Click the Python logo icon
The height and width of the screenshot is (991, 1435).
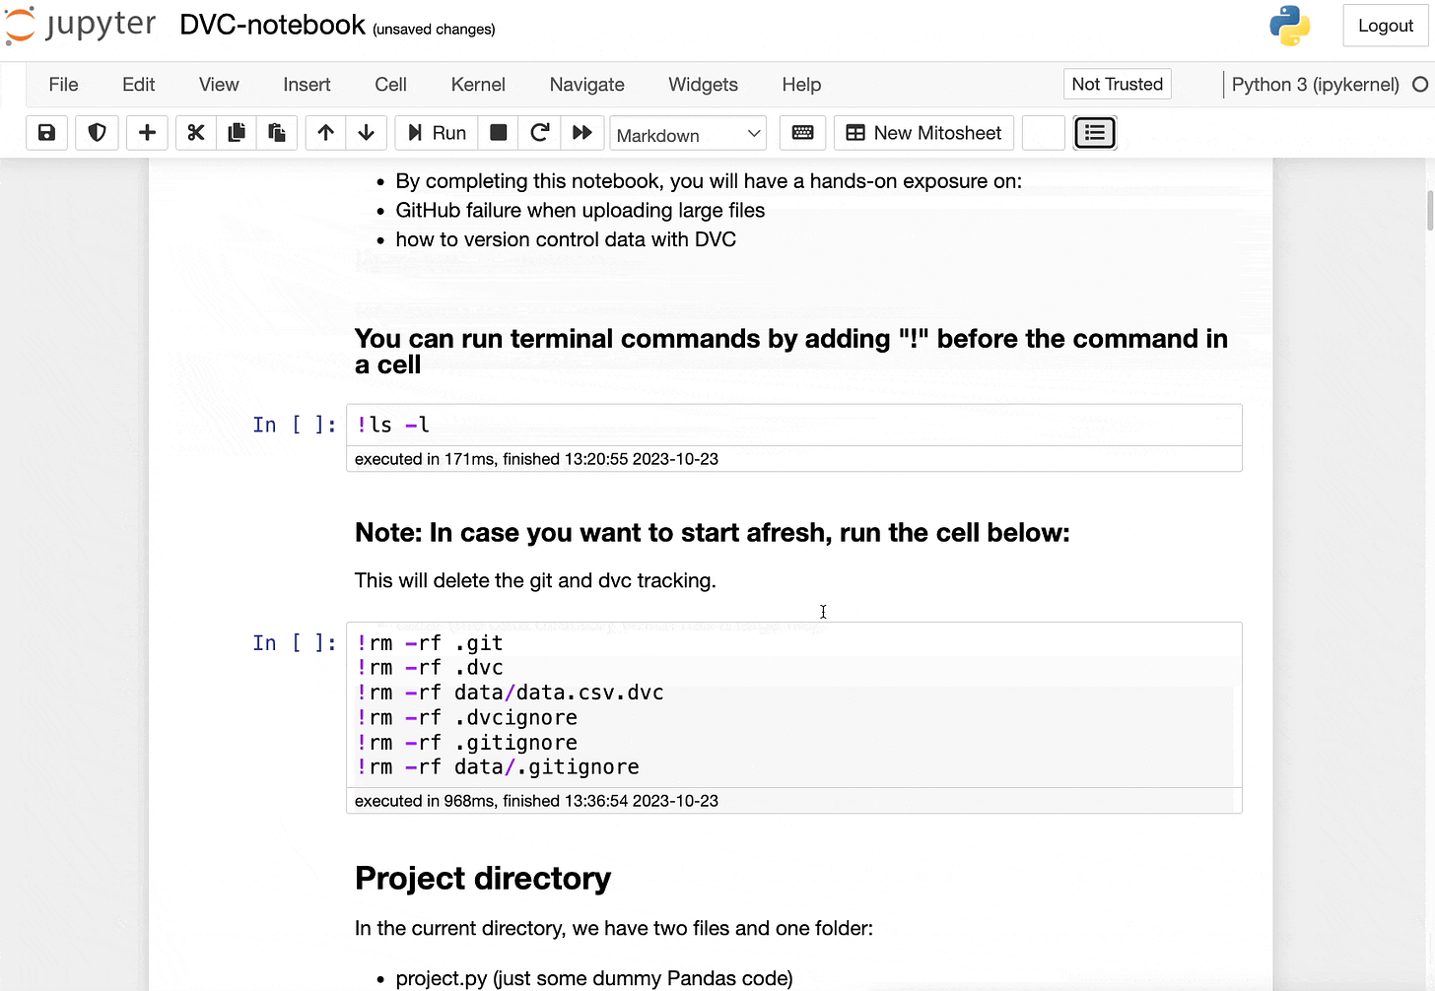pyautogui.click(x=1289, y=27)
